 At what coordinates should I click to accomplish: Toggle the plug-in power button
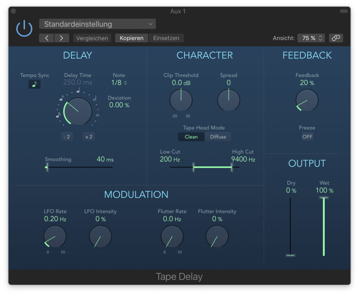click(24, 28)
